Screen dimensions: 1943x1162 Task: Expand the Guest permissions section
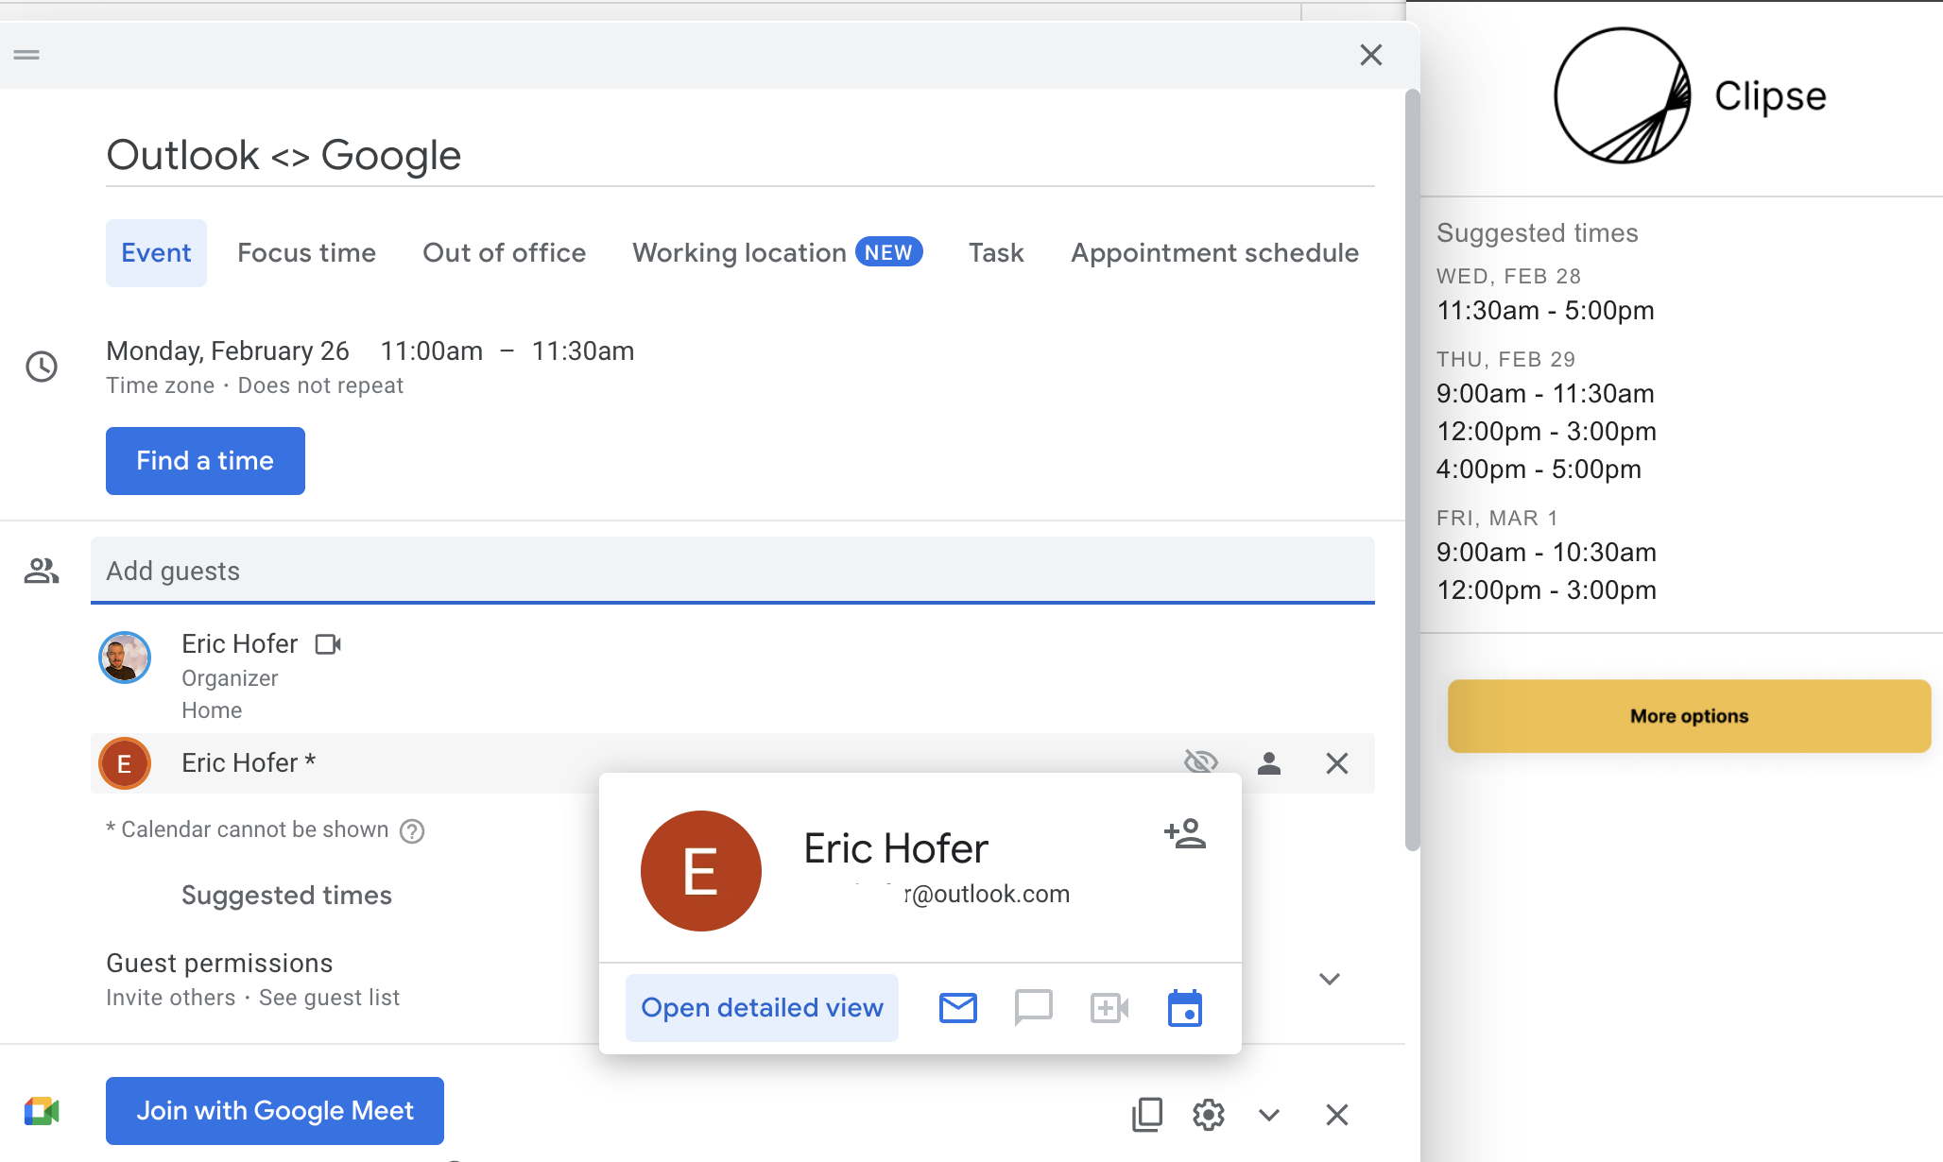1330,979
